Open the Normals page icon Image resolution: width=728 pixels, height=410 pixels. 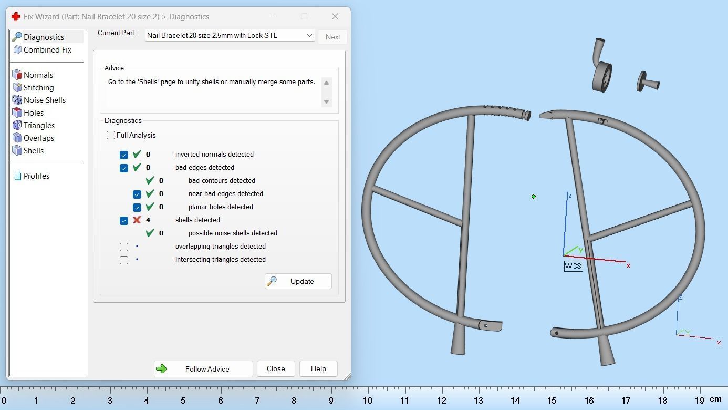pos(17,75)
